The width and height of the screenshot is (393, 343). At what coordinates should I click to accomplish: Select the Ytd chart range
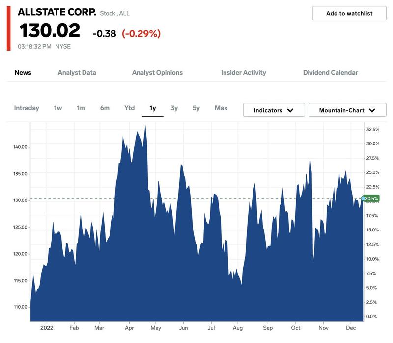pos(129,108)
